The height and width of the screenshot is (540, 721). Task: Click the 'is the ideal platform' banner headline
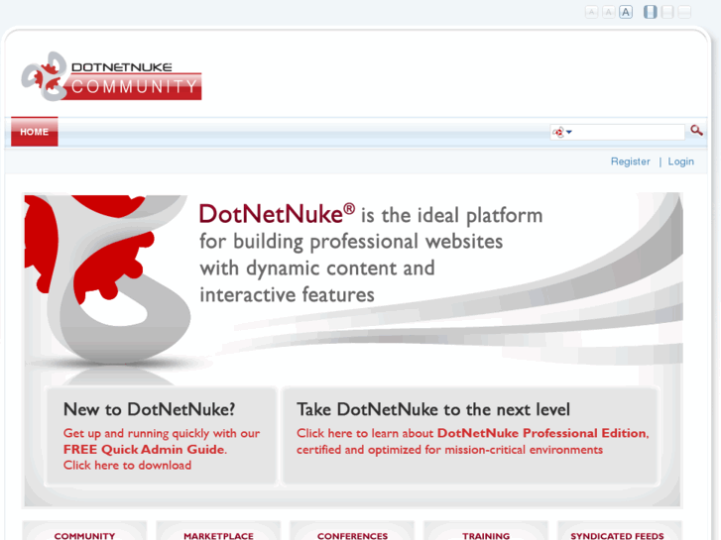[x=451, y=216]
